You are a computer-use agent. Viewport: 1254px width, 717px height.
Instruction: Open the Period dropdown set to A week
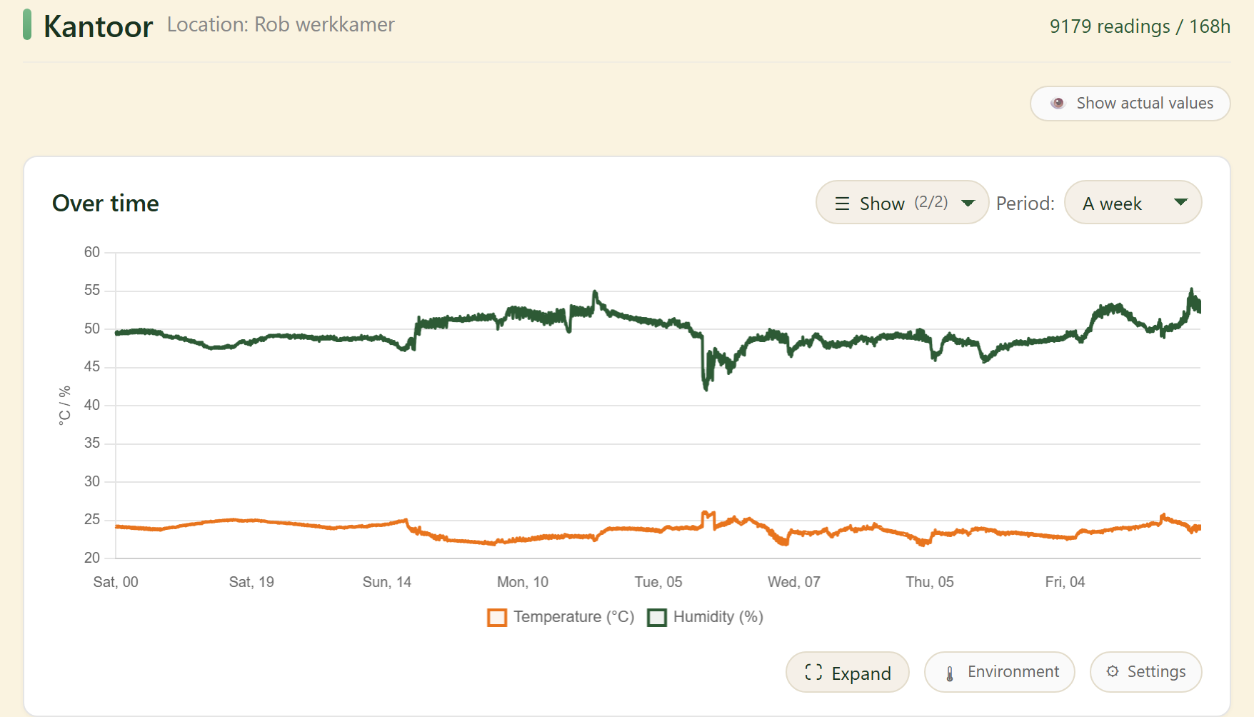pyautogui.click(x=1133, y=203)
